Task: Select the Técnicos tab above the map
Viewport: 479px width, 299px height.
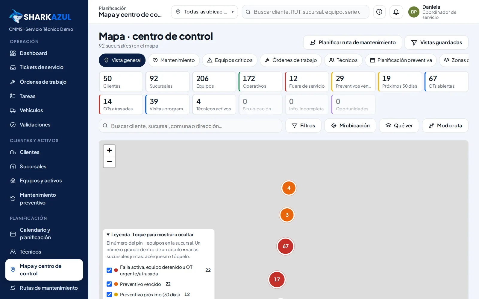Action: pyautogui.click(x=343, y=60)
